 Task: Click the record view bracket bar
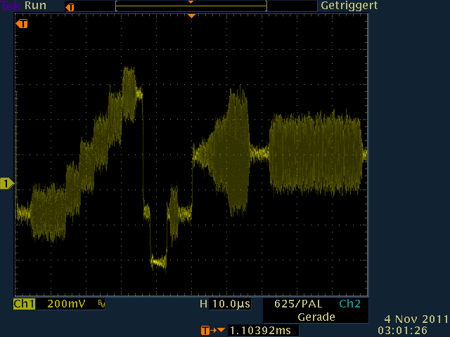pyautogui.click(x=191, y=7)
